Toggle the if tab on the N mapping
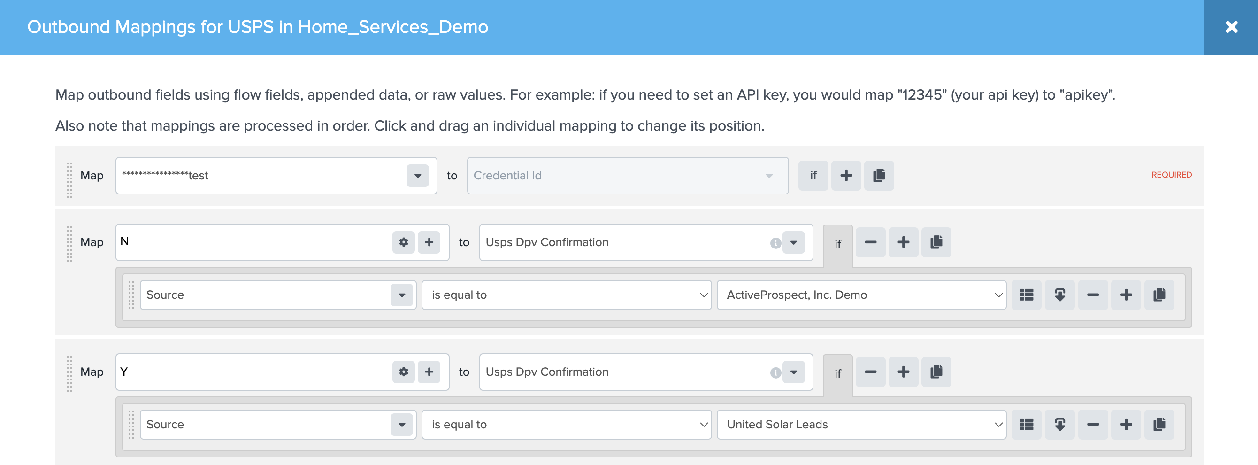This screenshot has width=1258, height=465. pyautogui.click(x=837, y=244)
